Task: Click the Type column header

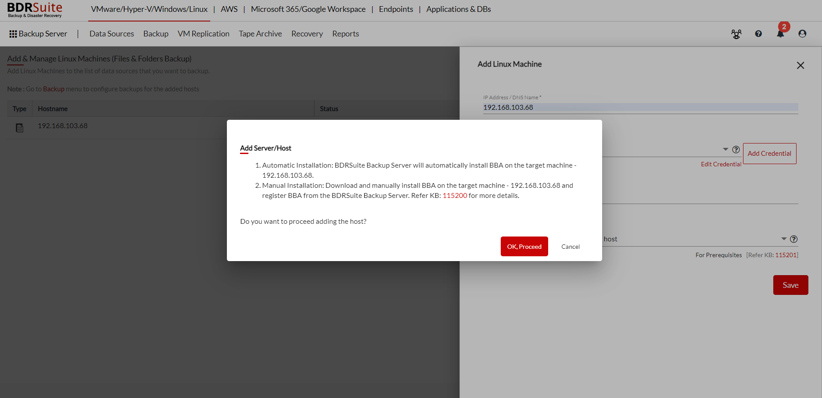Action: click(x=19, y=109)
